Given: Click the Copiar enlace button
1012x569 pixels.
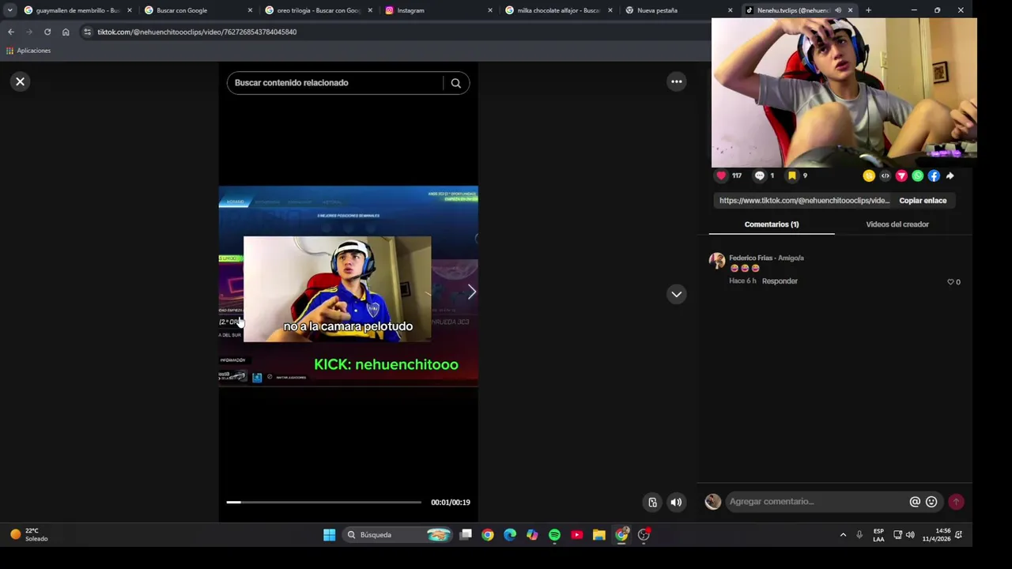Looking at the screenshot, I should (923, 201).
